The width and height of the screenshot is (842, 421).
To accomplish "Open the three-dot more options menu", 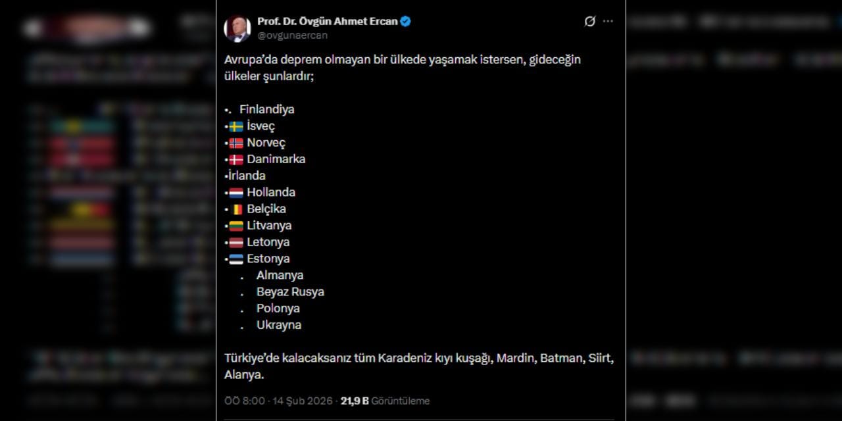I will click(608, 22).
